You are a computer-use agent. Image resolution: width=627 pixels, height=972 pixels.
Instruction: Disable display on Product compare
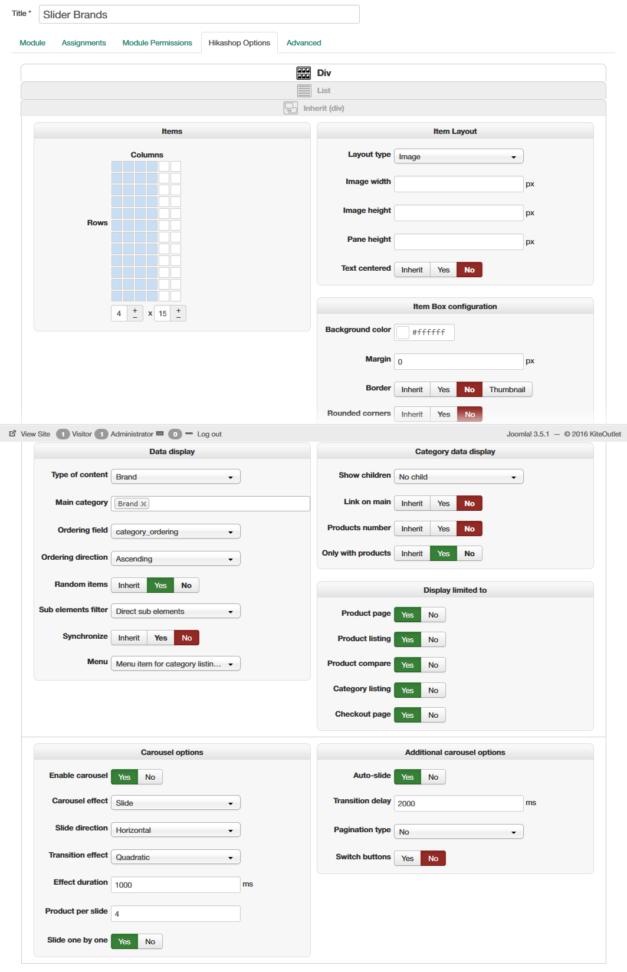(434, 665)
